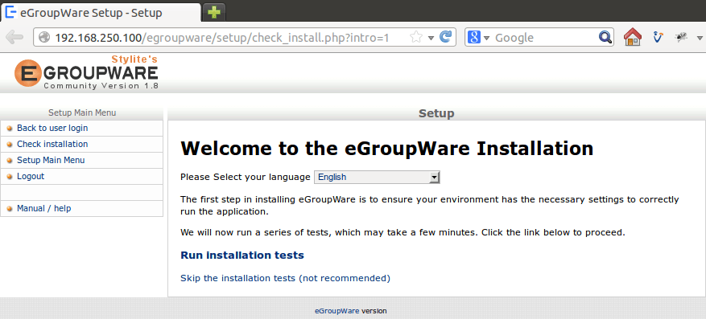Expand the language dropdown showing English
Image resolution: width=706 pixels, height=319 pixels.
377,177
